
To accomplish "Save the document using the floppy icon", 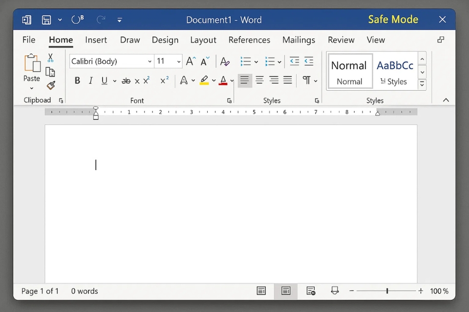I will 46,20.
